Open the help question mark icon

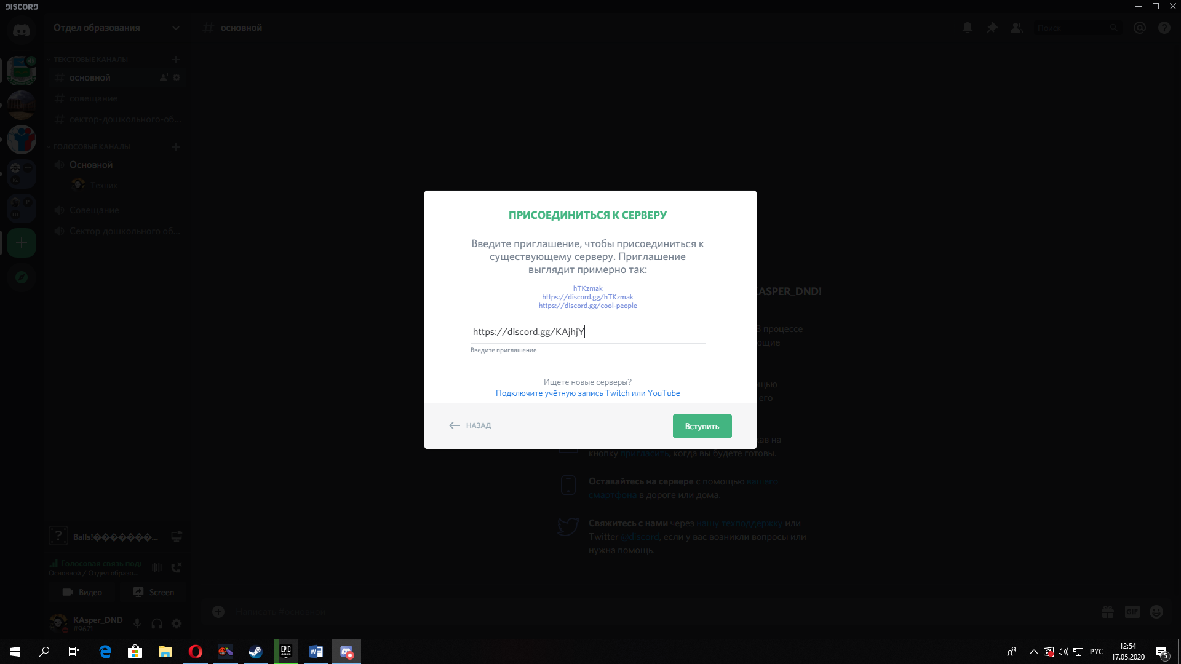(x=1164, y=28)
